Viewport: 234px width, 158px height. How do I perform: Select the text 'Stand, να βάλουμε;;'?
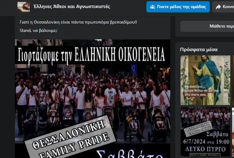(39, 30)
